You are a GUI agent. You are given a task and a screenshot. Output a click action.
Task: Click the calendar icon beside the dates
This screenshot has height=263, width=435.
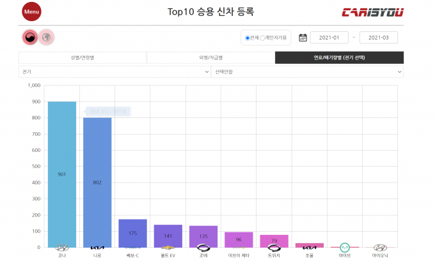pos(303,38)
